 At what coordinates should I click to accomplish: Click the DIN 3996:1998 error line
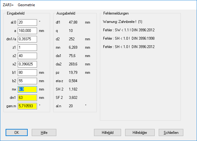pyautogui.click(x=129, y=38)
